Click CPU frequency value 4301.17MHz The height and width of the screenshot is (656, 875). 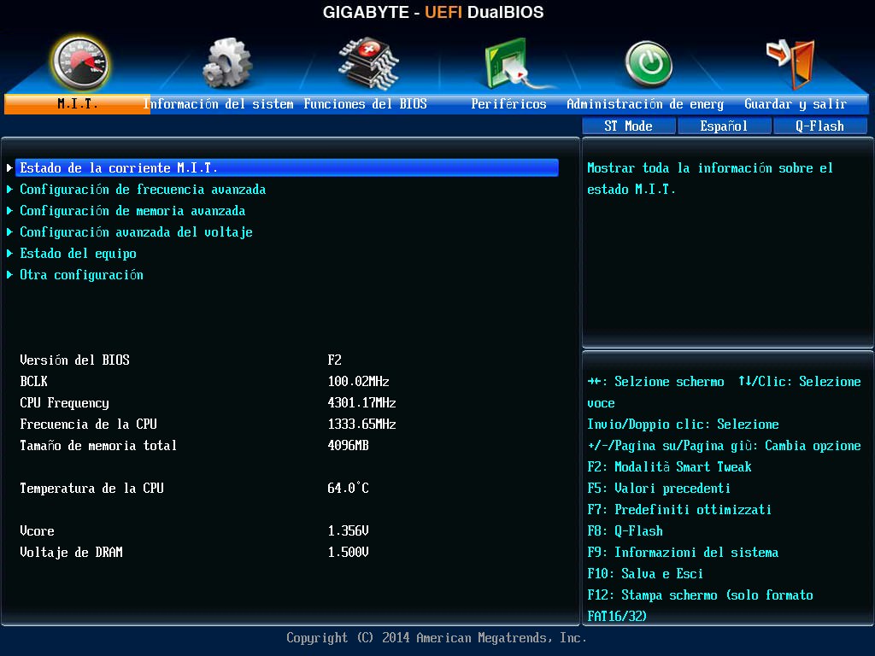click(361, 403)
